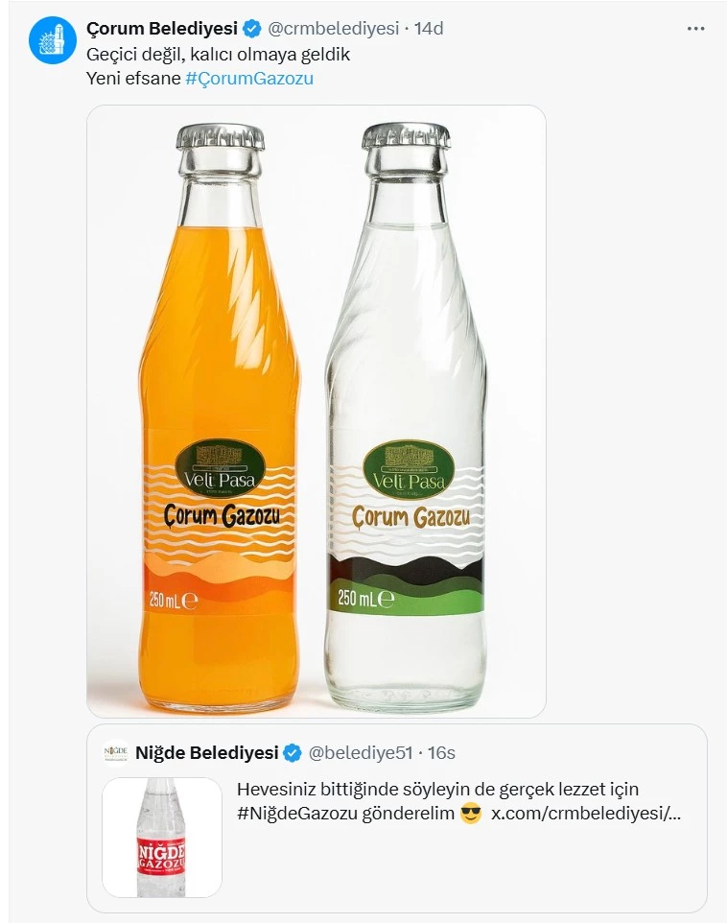Click the Niğde Belediyesi small avatar

[x=116, y=753]
